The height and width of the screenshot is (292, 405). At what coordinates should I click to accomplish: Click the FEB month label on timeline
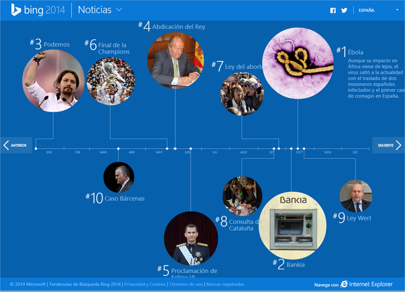pos(78,152)
